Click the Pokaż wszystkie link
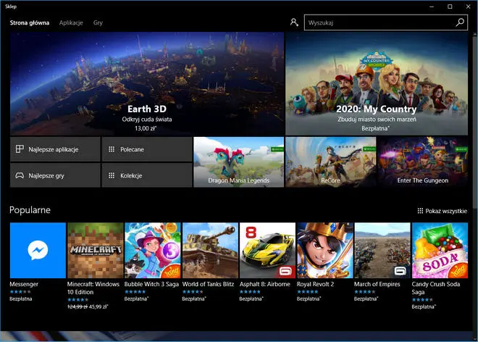The image size is (478, 342). (443, 211)
